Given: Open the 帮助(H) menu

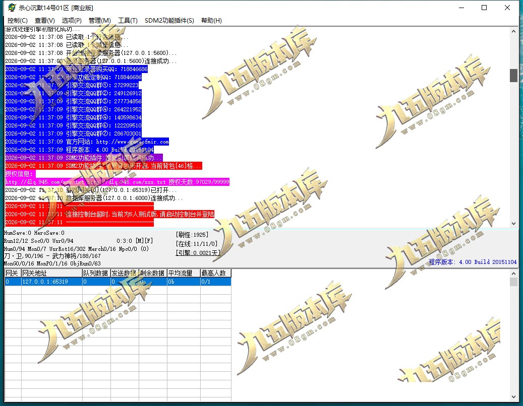Looking at the screenshot, I should pyautogui.click(x=211, y=20).
